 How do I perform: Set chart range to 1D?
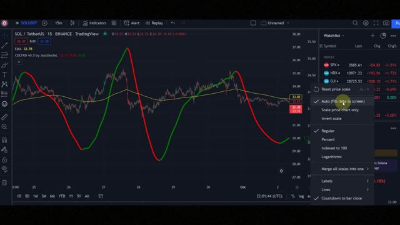coord(19,196)
